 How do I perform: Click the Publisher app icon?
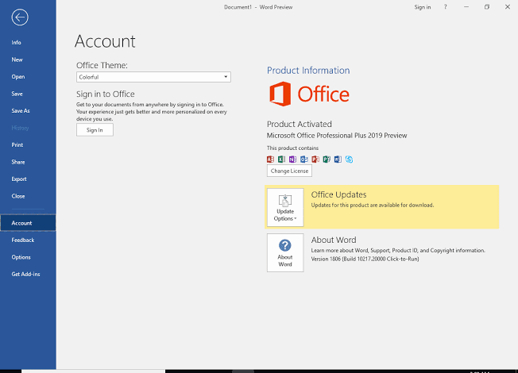point(327,160)
